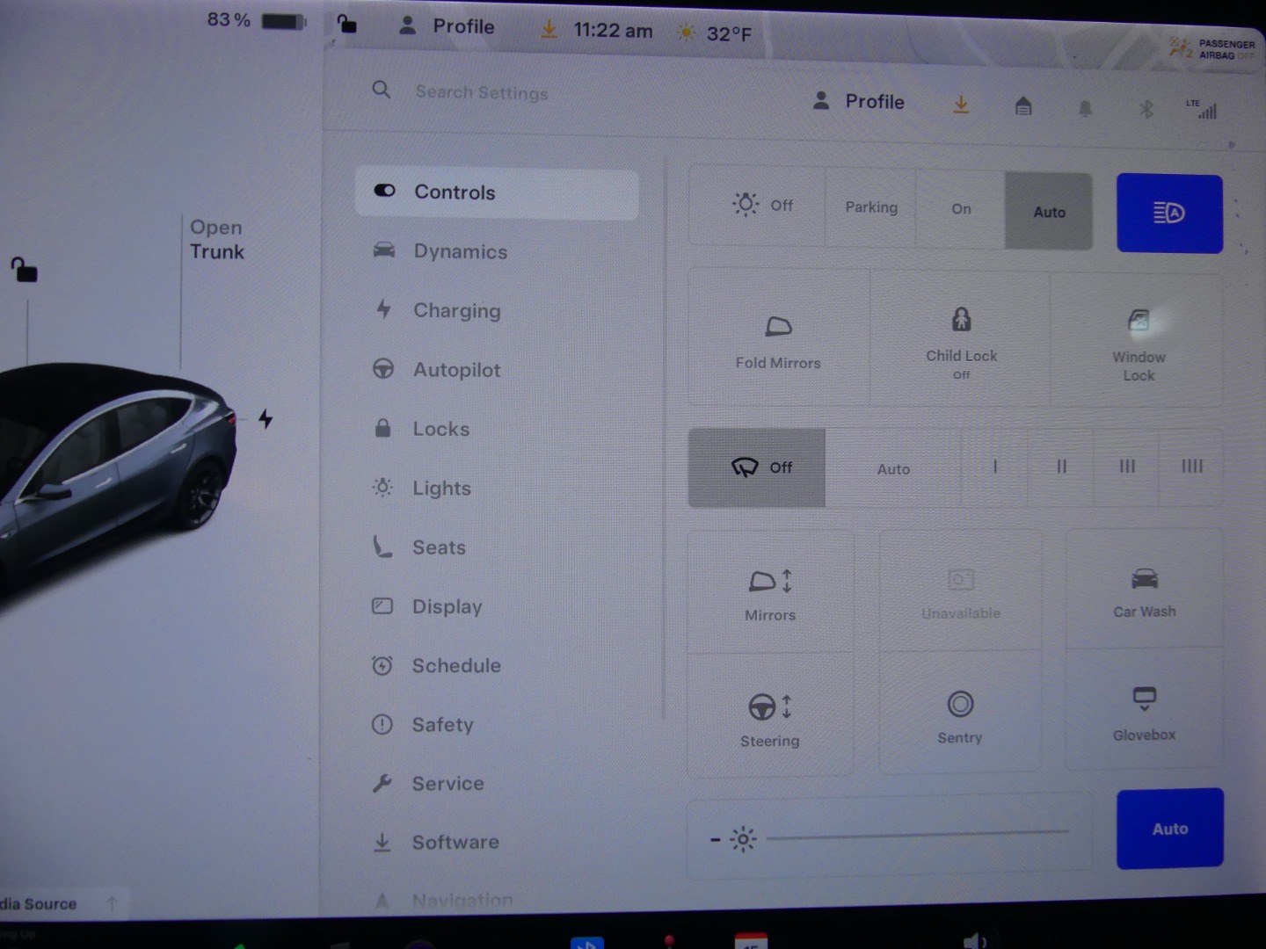1266x949 pixels.
Task: Toggle auto high beam headlights
Action: [1169, 214]
